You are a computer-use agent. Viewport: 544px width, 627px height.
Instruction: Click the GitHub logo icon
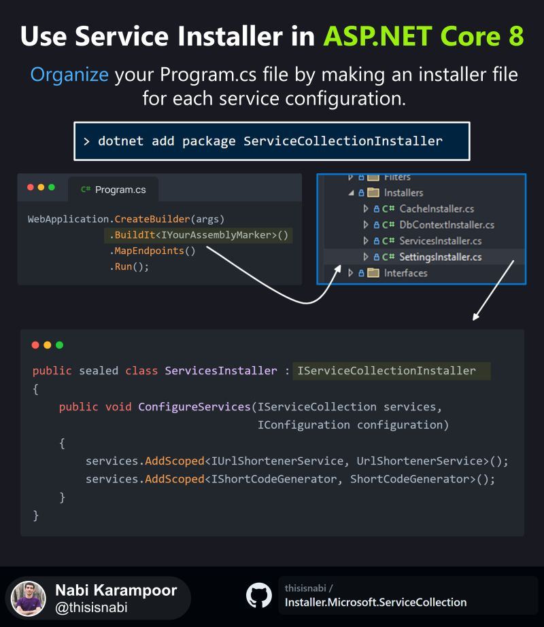258,595
